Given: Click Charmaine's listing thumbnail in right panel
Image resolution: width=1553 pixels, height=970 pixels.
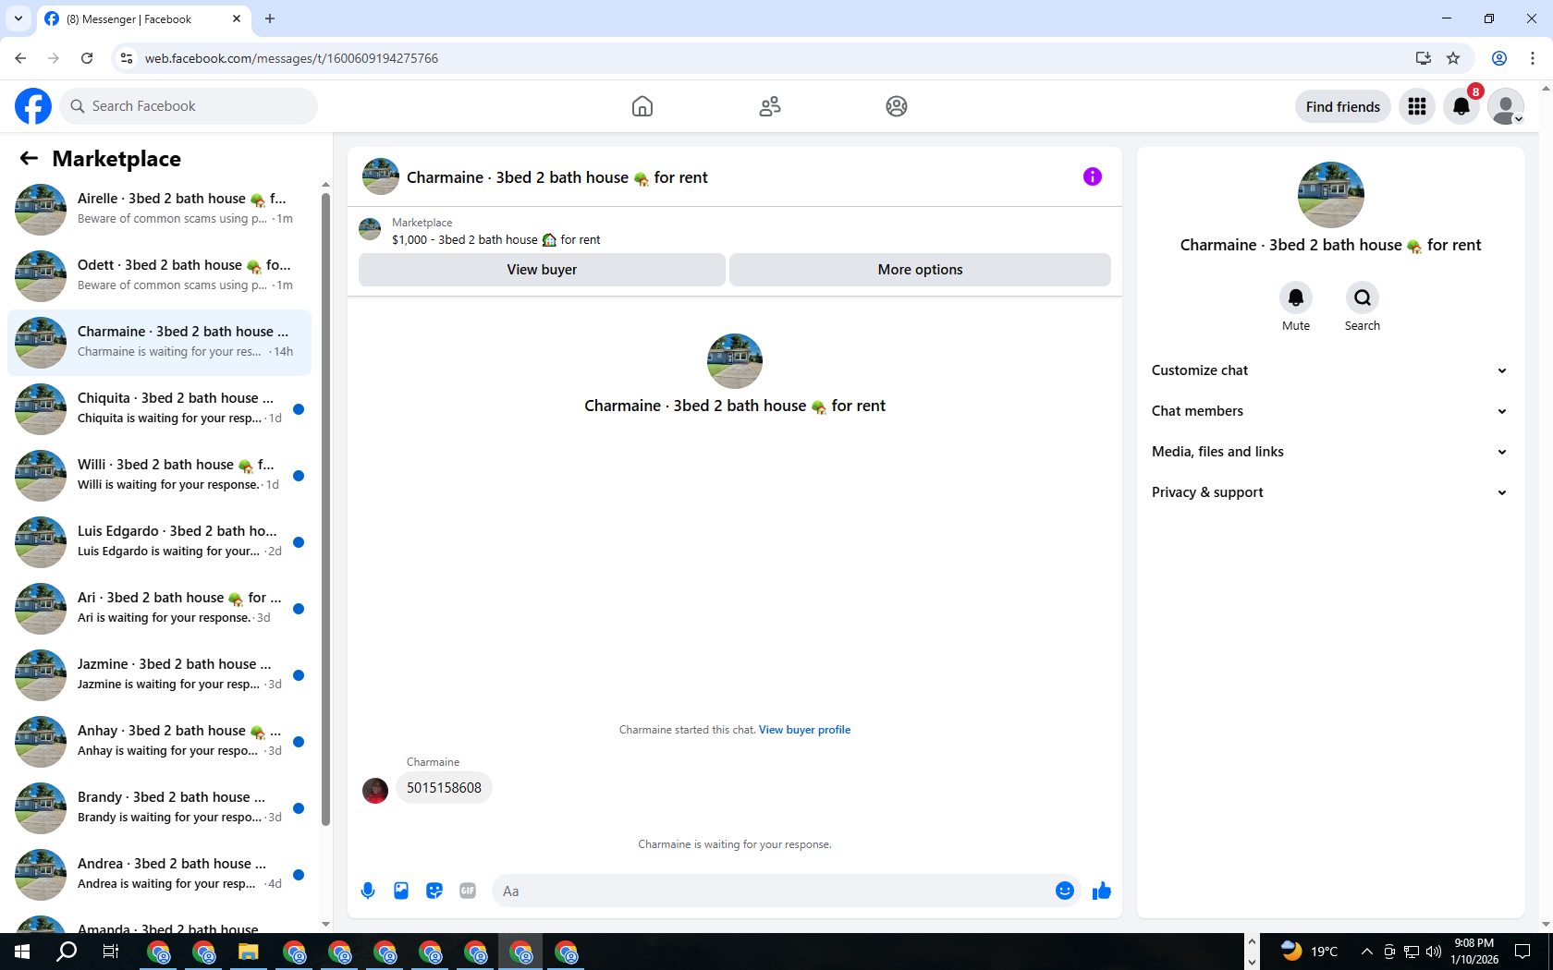Looking at the screenshot, I should coord(1331,195).
